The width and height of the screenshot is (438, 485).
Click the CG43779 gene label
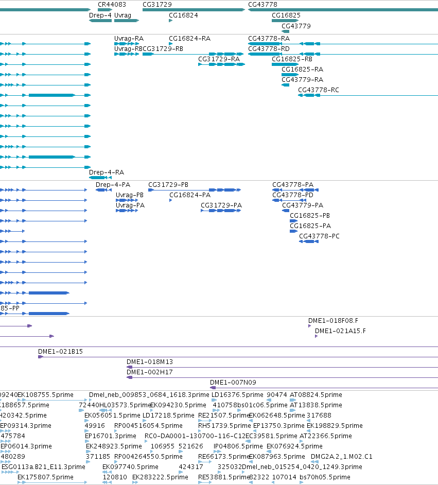click(296, 26)
